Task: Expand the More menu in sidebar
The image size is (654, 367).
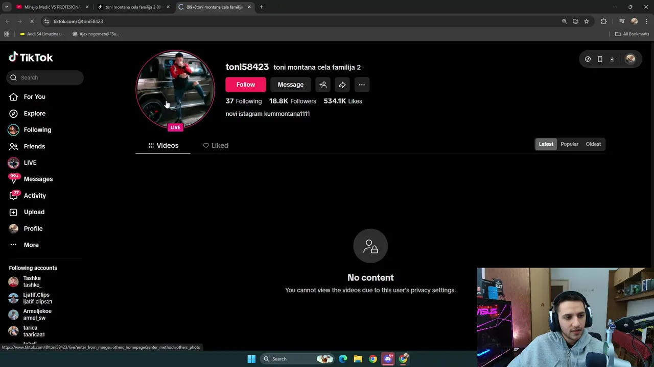Action: pos(24,245)
